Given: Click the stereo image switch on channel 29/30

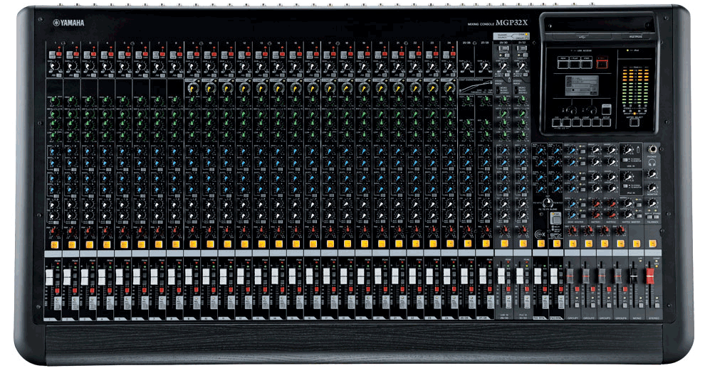Looking at the screenshot, I should pyautogui.click(x=498, y=90).
